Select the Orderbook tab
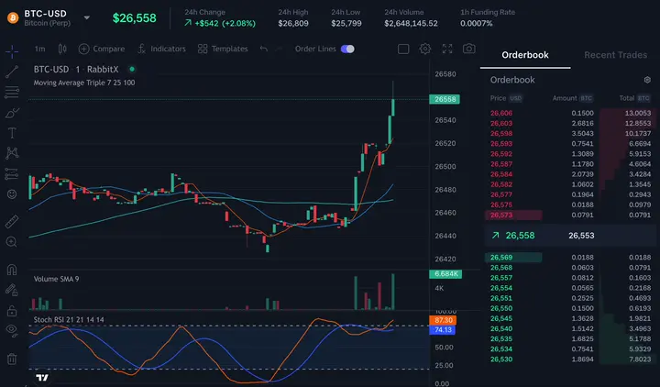 [525, 55]
